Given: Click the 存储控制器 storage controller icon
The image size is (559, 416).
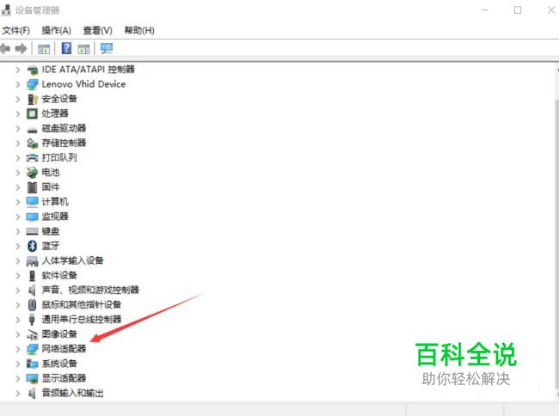Looking at the screenshot, I should (33, 144).
